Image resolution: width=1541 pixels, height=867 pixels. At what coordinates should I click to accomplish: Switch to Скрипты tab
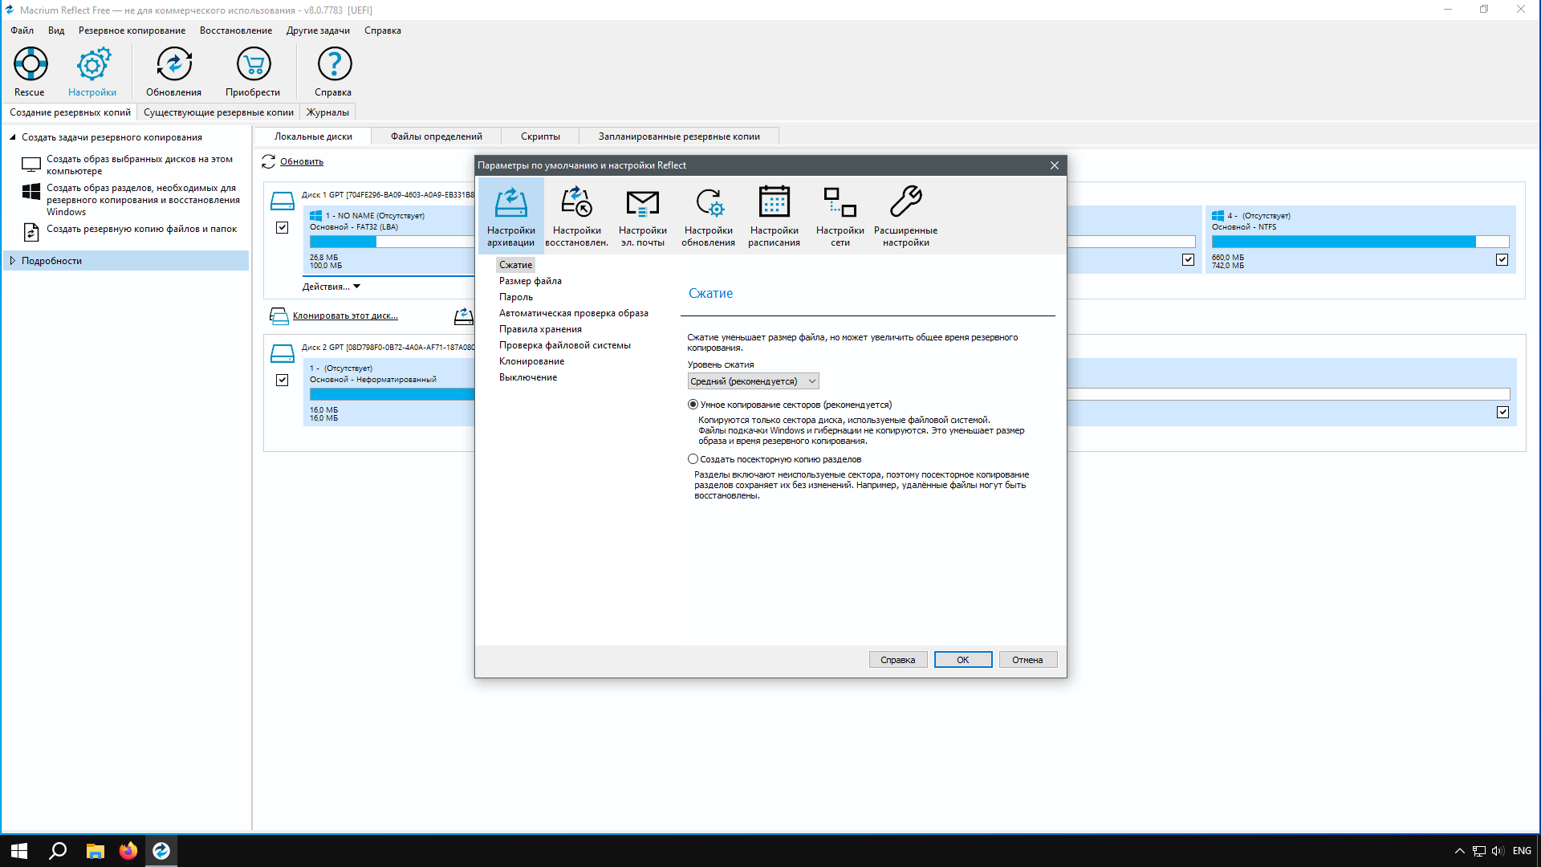540,136
